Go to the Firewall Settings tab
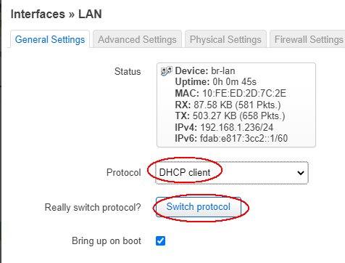The height and width of the screenshot is (263, 345). 307,39
